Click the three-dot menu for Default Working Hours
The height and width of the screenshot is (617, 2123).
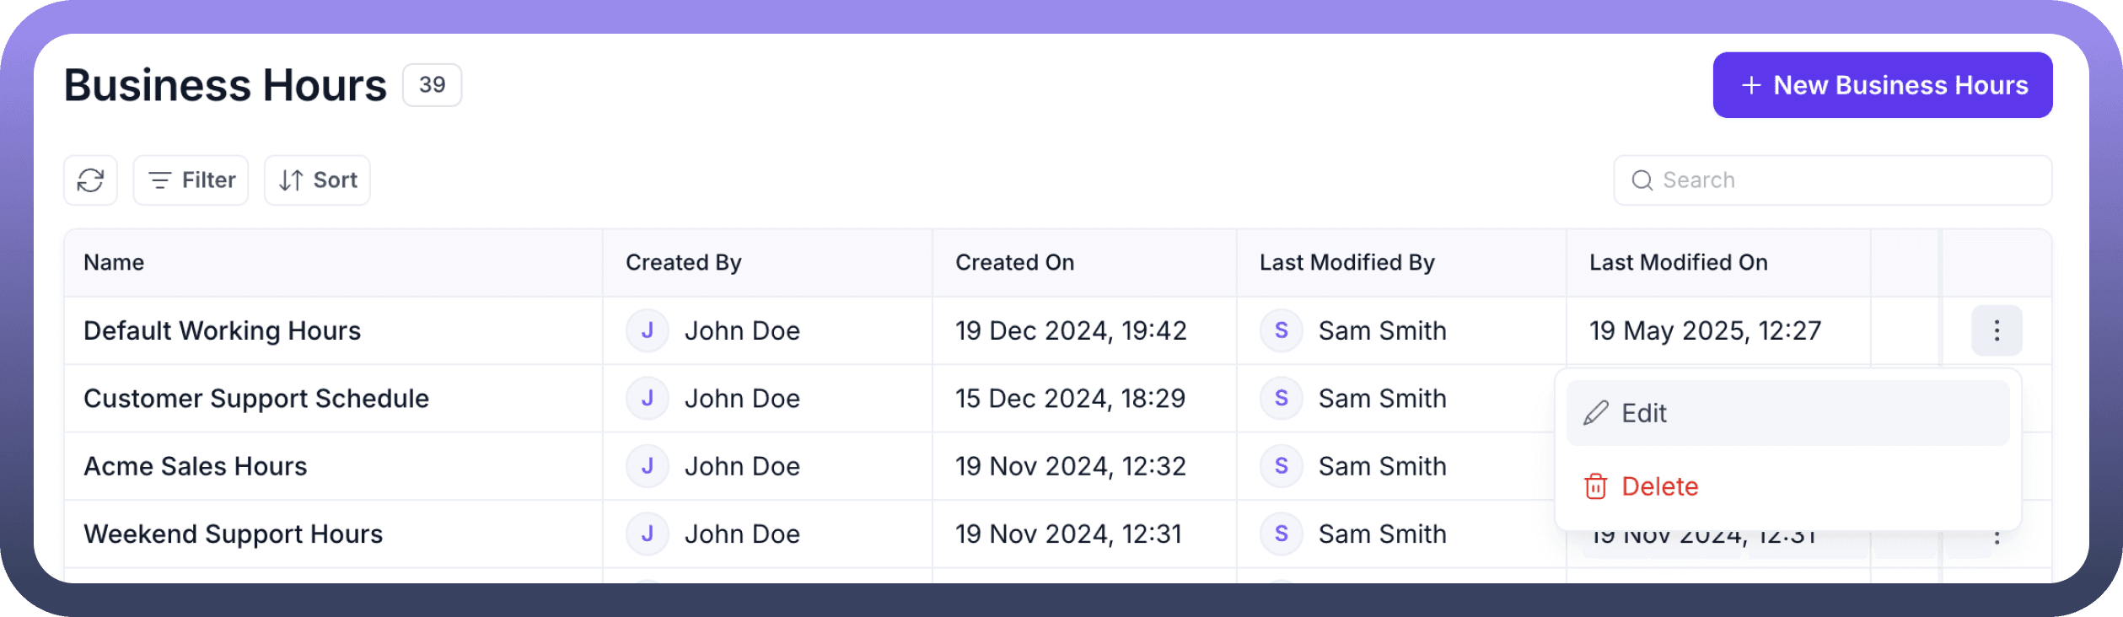coord(1996,330)
